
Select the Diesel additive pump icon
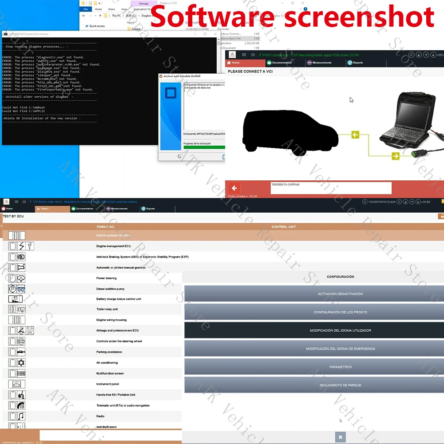[17, 289]
